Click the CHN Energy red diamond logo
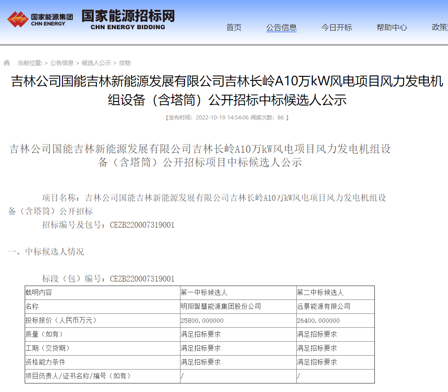448x392 pixels. (18, 19)
